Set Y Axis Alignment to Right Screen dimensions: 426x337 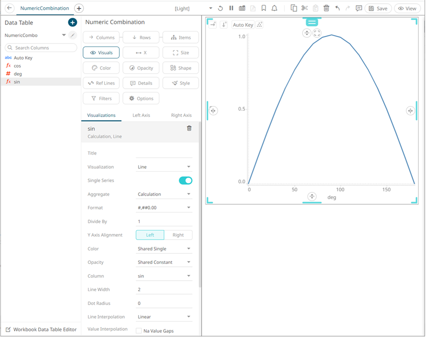[178, 235]
